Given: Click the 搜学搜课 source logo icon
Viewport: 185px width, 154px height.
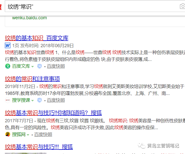Looking at the screenshot, I should tap(8, 100).
